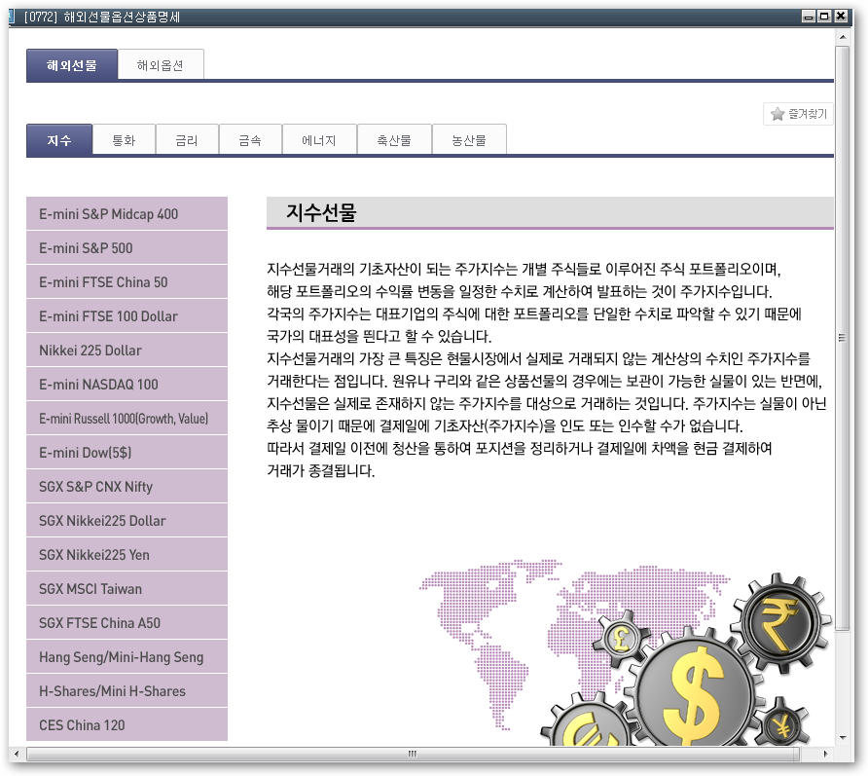The image size is (868, 776).
Task: Open Hang Seng/Mini-Hang Seng details
Action: point(127,656)
